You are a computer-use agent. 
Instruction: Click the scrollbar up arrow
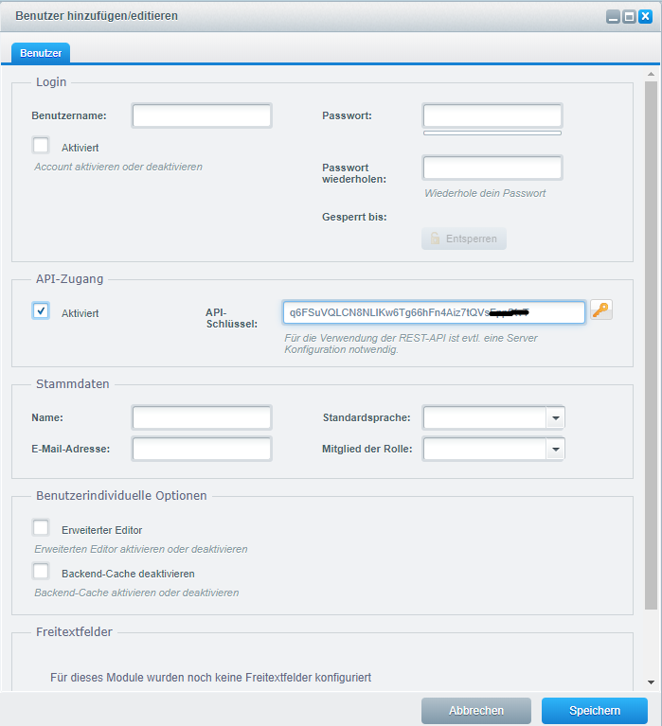click(x=651, y=74)
